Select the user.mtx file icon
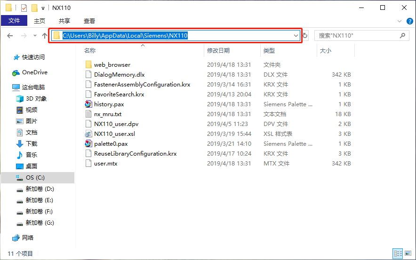 (88, 163)
